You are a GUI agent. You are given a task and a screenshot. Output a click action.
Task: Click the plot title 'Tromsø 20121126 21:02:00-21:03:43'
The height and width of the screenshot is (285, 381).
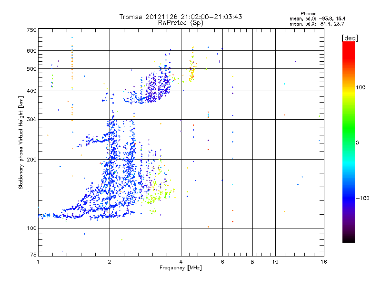[x=181, y=17]
